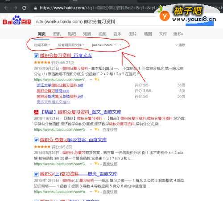The image size is (223, 201).
Task: Click the 百度快照 link under the second result
Action: coord(110,130)
